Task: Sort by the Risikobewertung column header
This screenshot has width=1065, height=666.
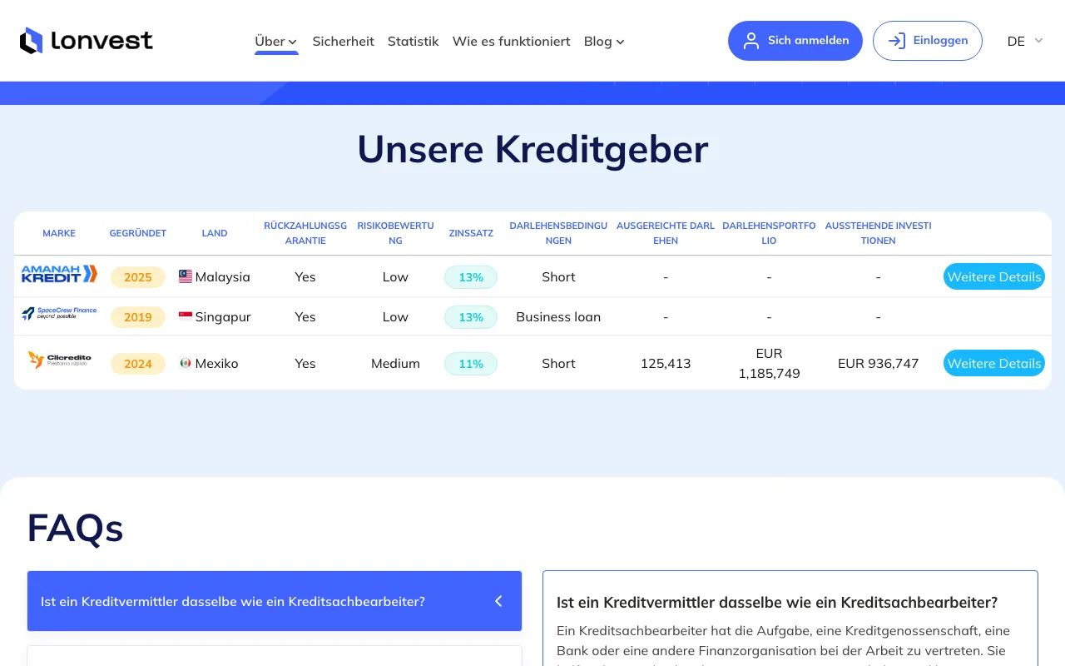Action: pyautogui.click(x=396, y=233)
